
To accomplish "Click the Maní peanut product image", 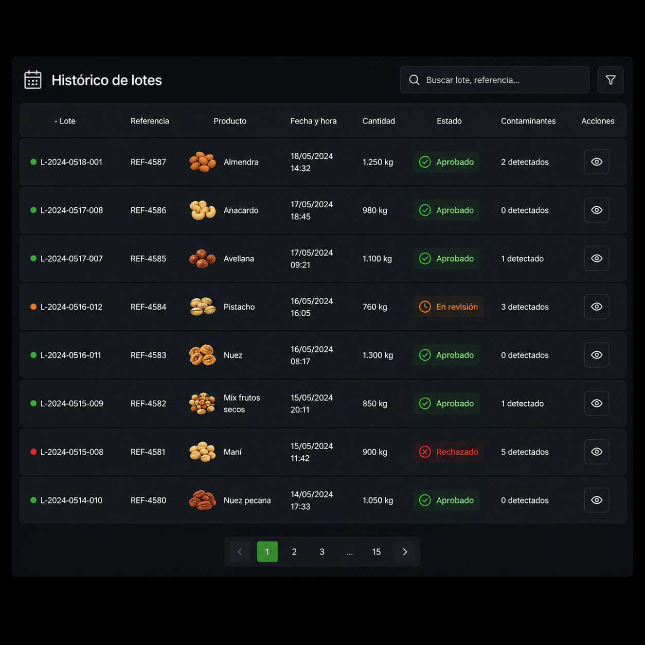I will [202, 452].
